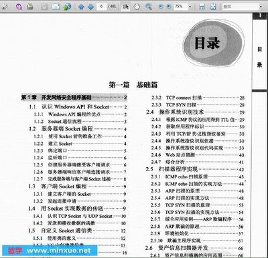Click entry 2.3.2 TCP connect 扫描
The image size is (268, 258).
(x=198, y=98)
